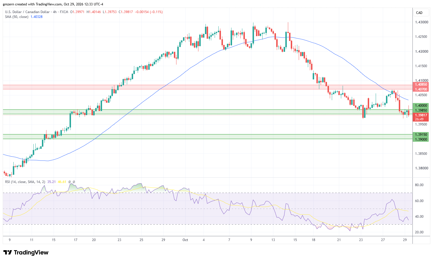Image resolution: width=433 pixels, height=261 pixels.
Task: Click the change value −0.00154 (−0.11%)
Action: (x=149, y=12)
